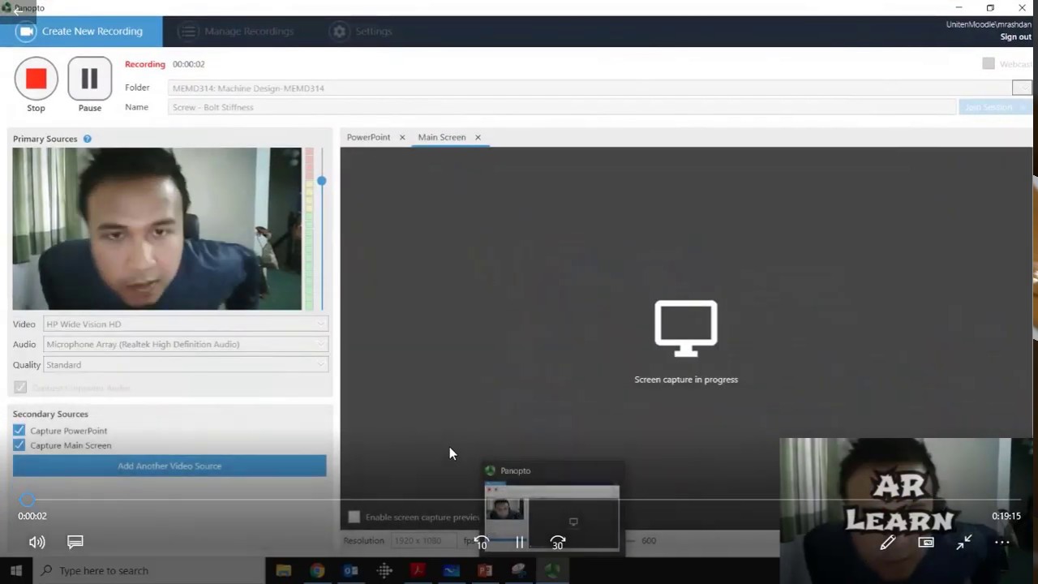The width and height of the screenshot is (1038, 584).
Task: Switch to mini player view
Action: coord(926,543)
